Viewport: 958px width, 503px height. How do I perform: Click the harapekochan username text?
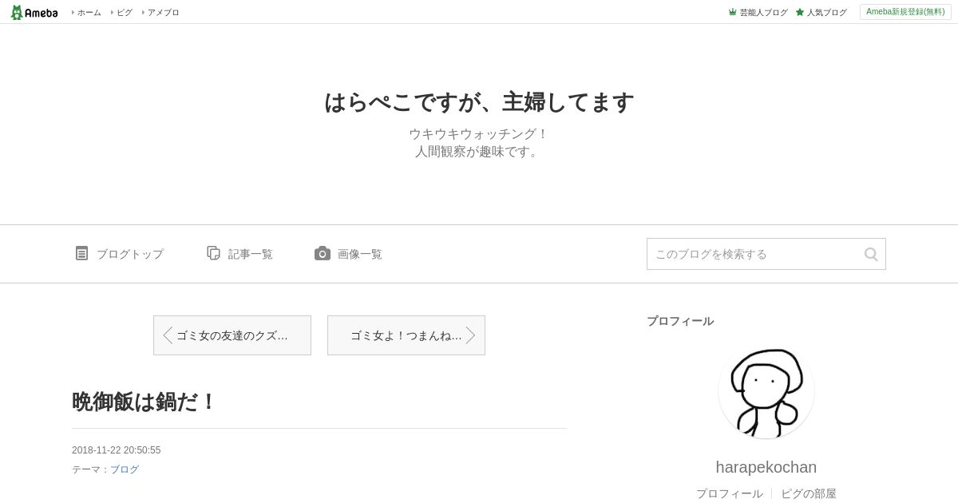[766, 467]
